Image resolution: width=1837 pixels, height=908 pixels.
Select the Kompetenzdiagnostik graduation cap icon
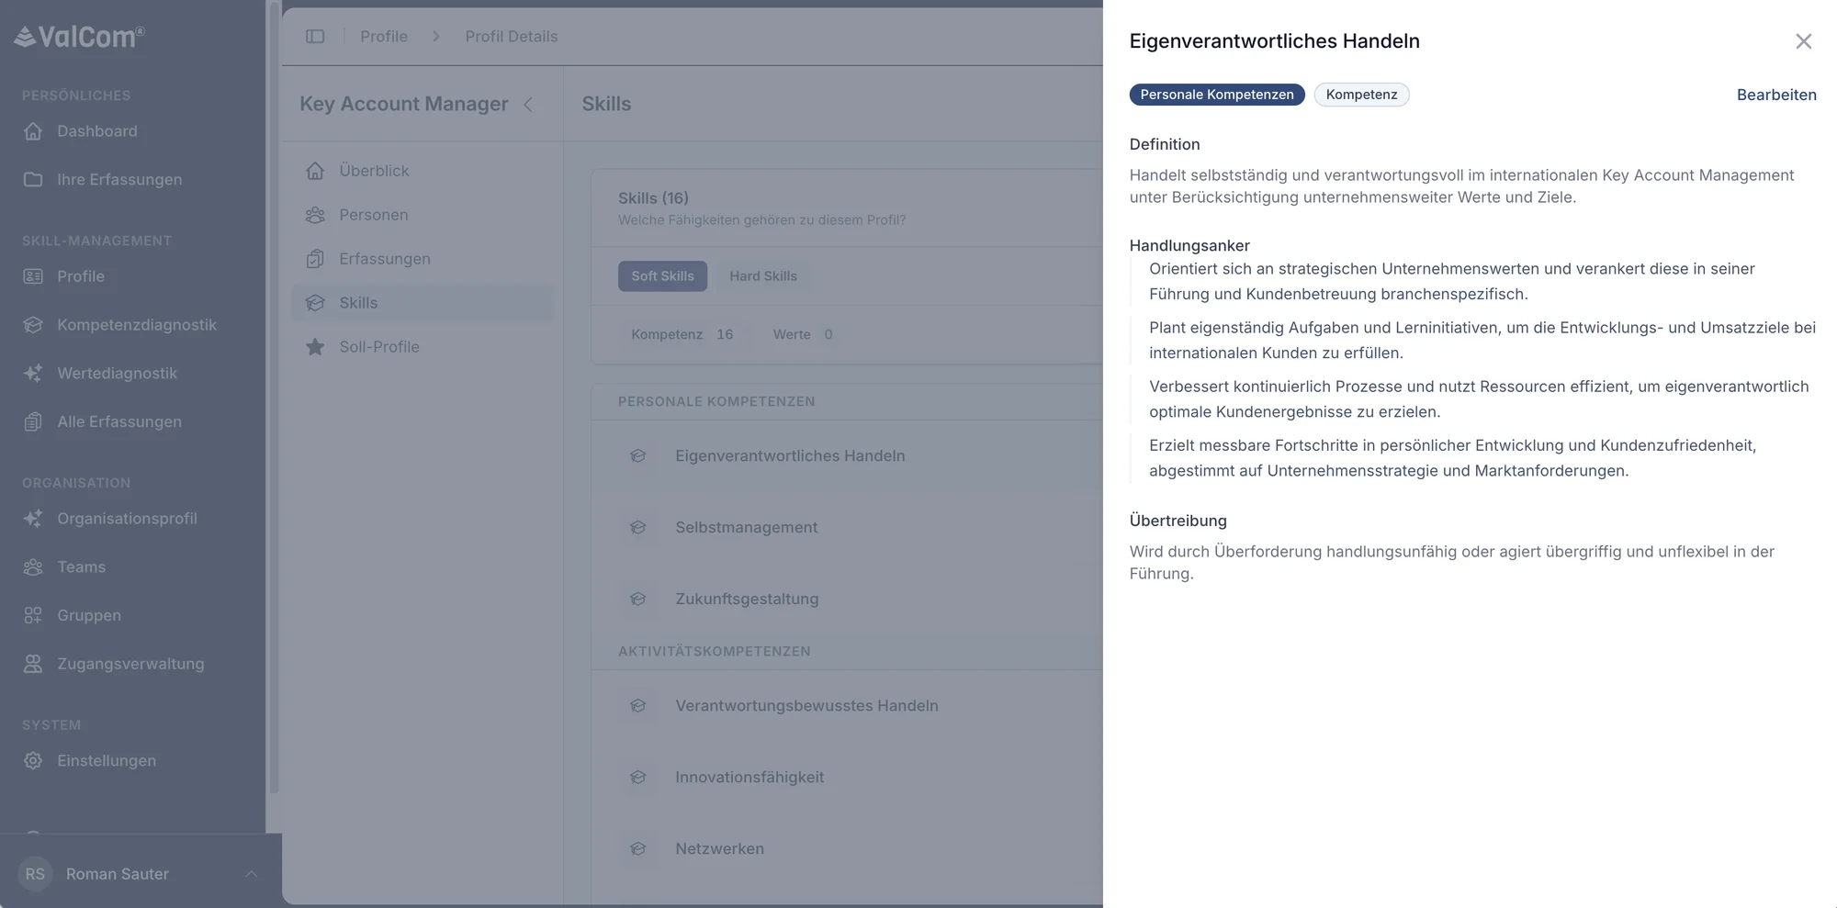click(x=33, y=325)
